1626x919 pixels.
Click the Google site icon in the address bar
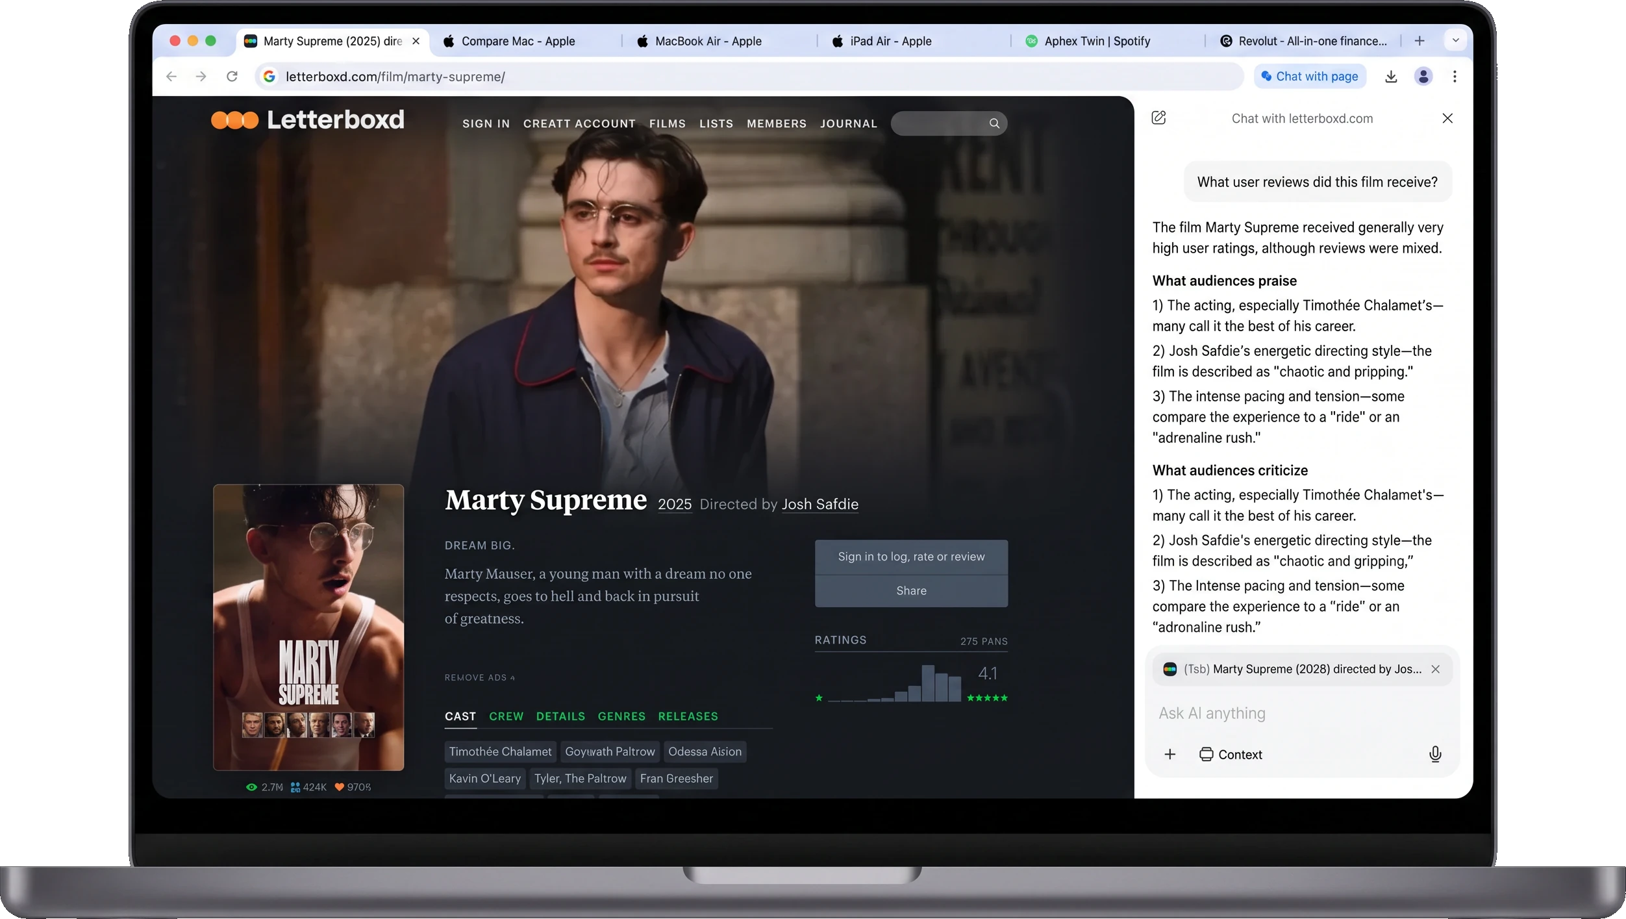click(269, 77)
